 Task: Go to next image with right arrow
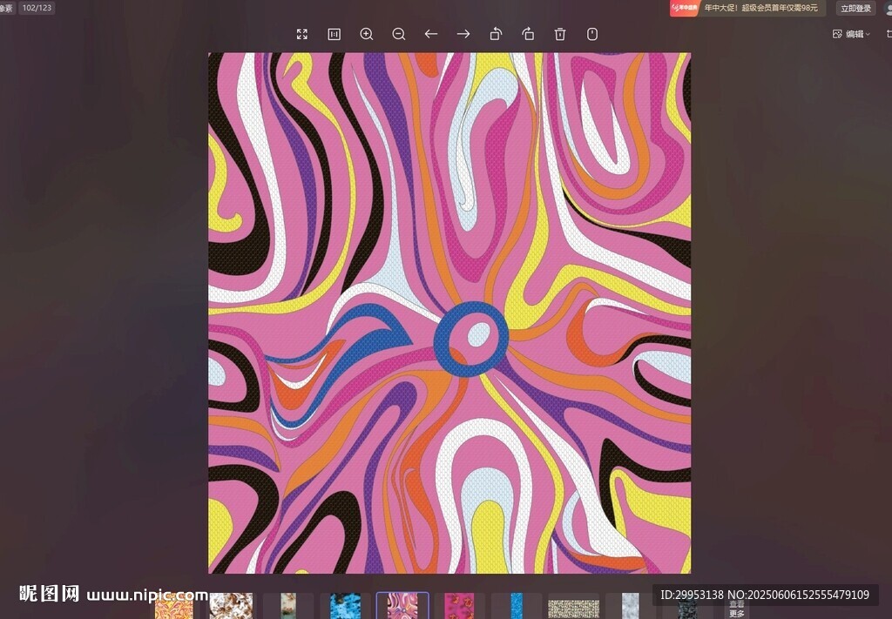[463, 34]
